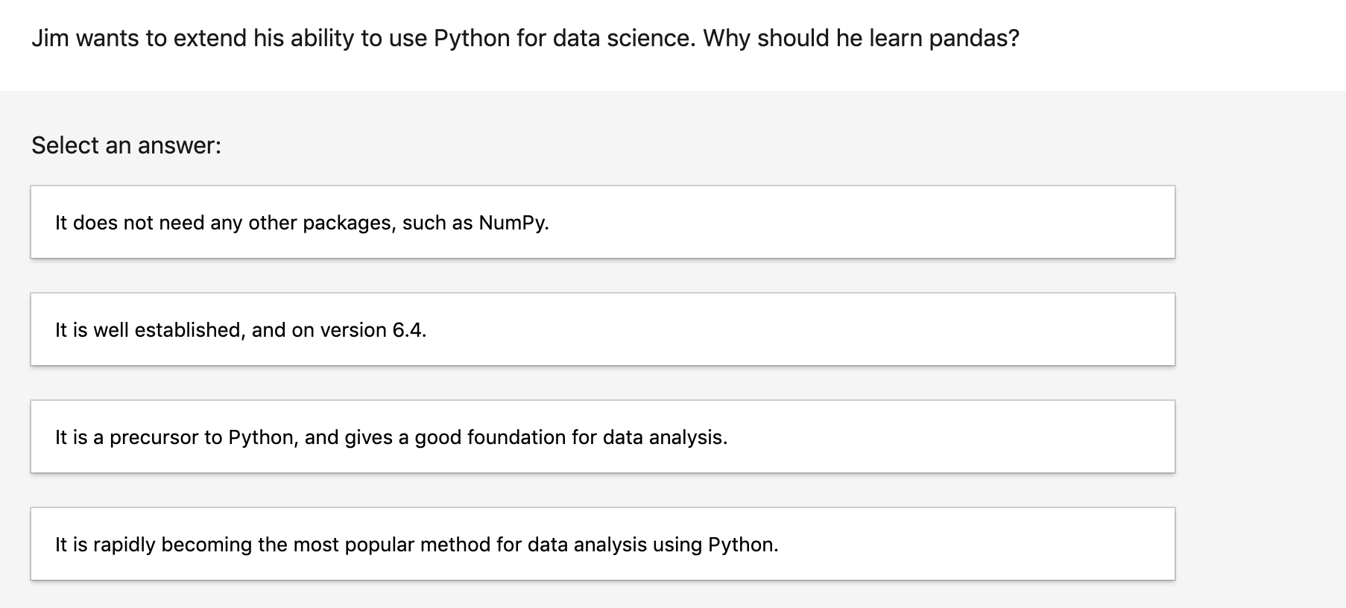Select 'rapidly becoming the most popular method' answer
The height and width of the screenshot is (608, 1346).
pyautogui.click(x=416, y=545)
